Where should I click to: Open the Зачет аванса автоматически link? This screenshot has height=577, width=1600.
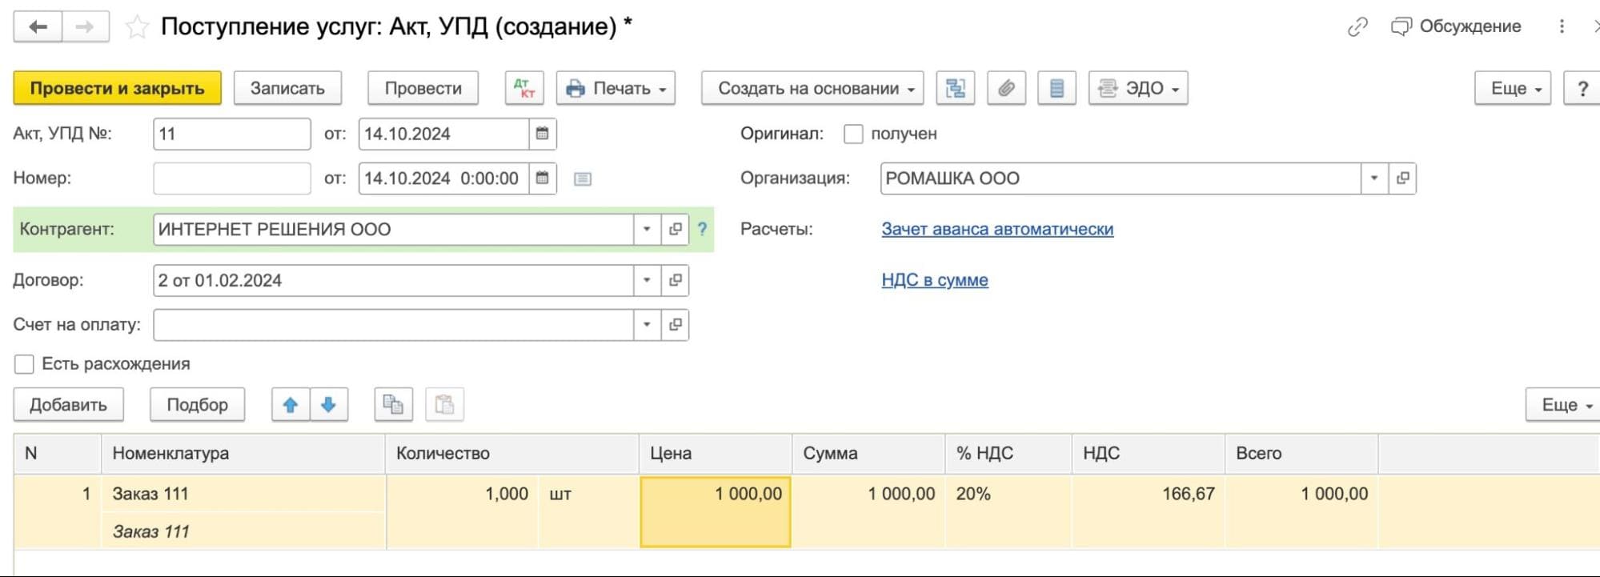point(996,229)
